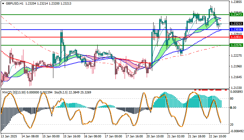
Task: Select the 16 Jan 08:00 time label
Action: (x=93, y=136)
